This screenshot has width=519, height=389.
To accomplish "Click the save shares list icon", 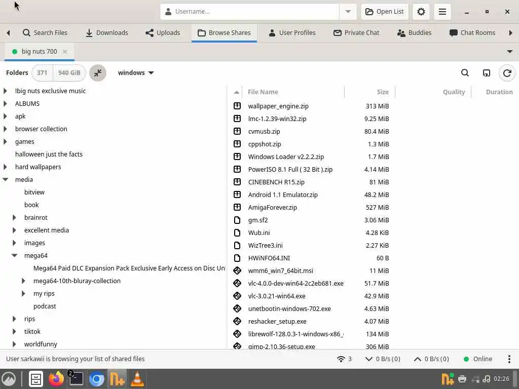I will point(486,73).
